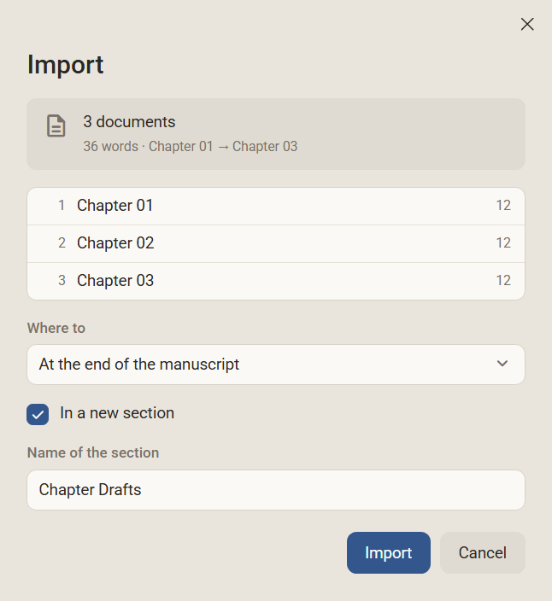Select the Chapter 01 row
Screen dimensions: 552x601
pyautogui.click(x=276, y=206)
